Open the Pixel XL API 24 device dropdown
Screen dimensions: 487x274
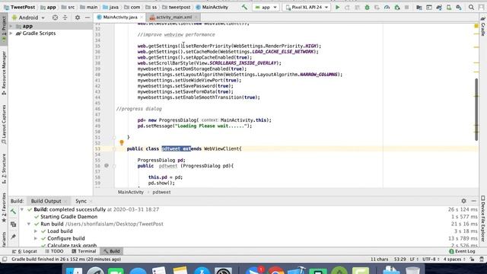pos(307,7)
